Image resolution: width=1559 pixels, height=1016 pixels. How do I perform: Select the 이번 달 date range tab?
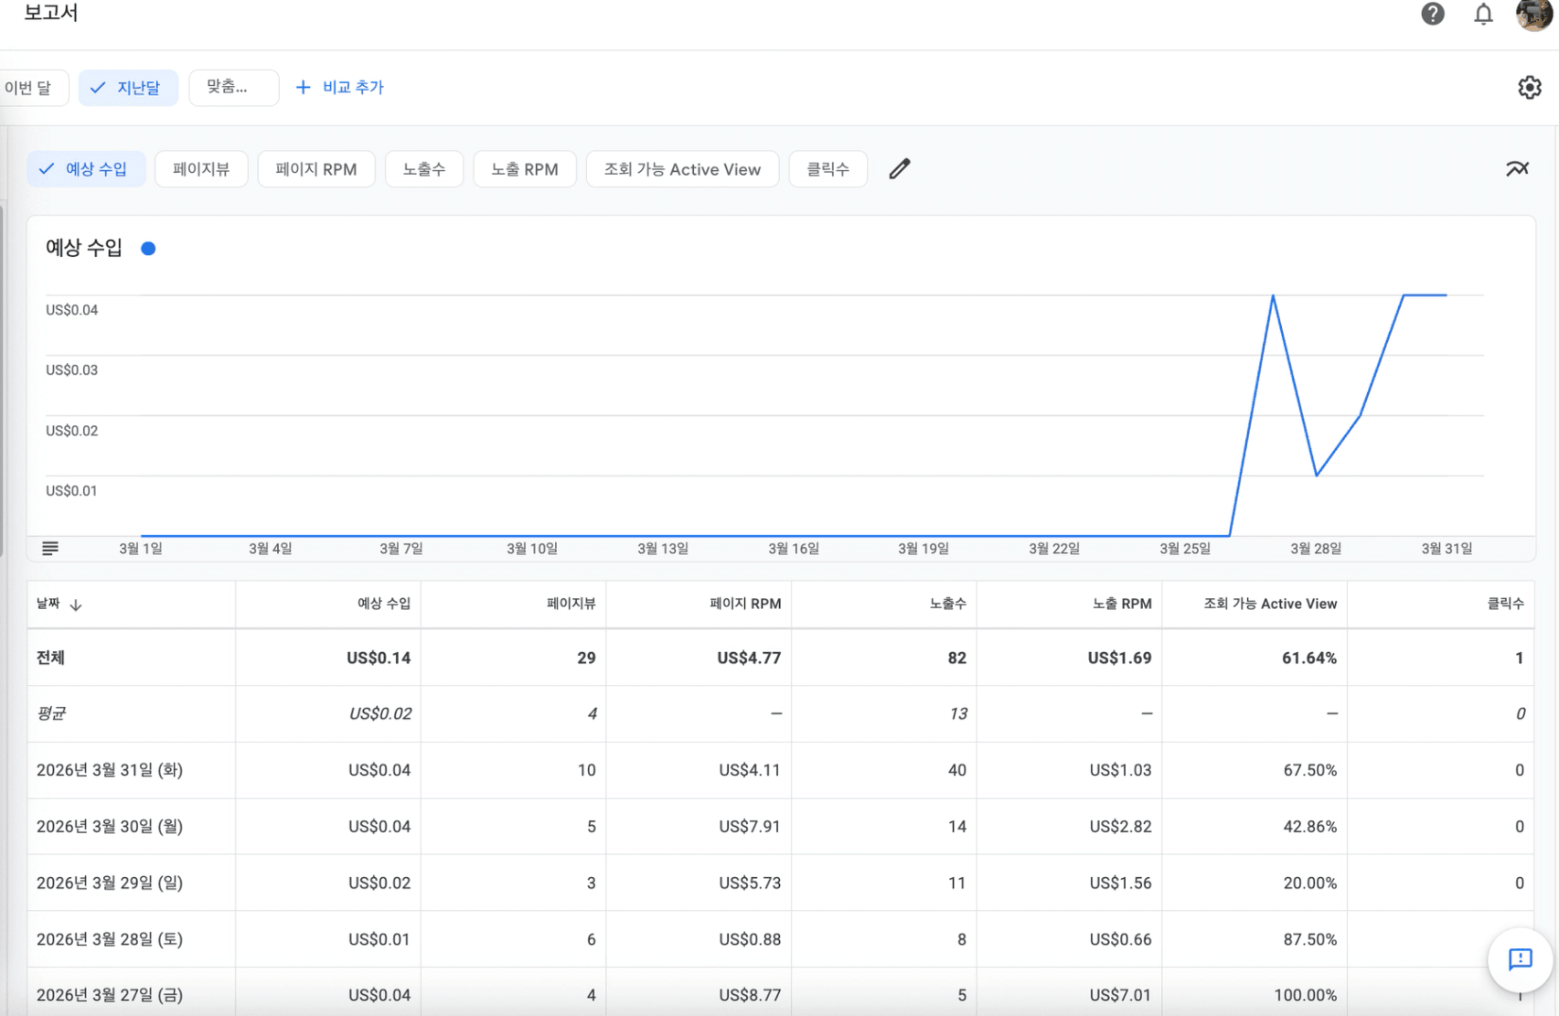click(x=29, y=88)
